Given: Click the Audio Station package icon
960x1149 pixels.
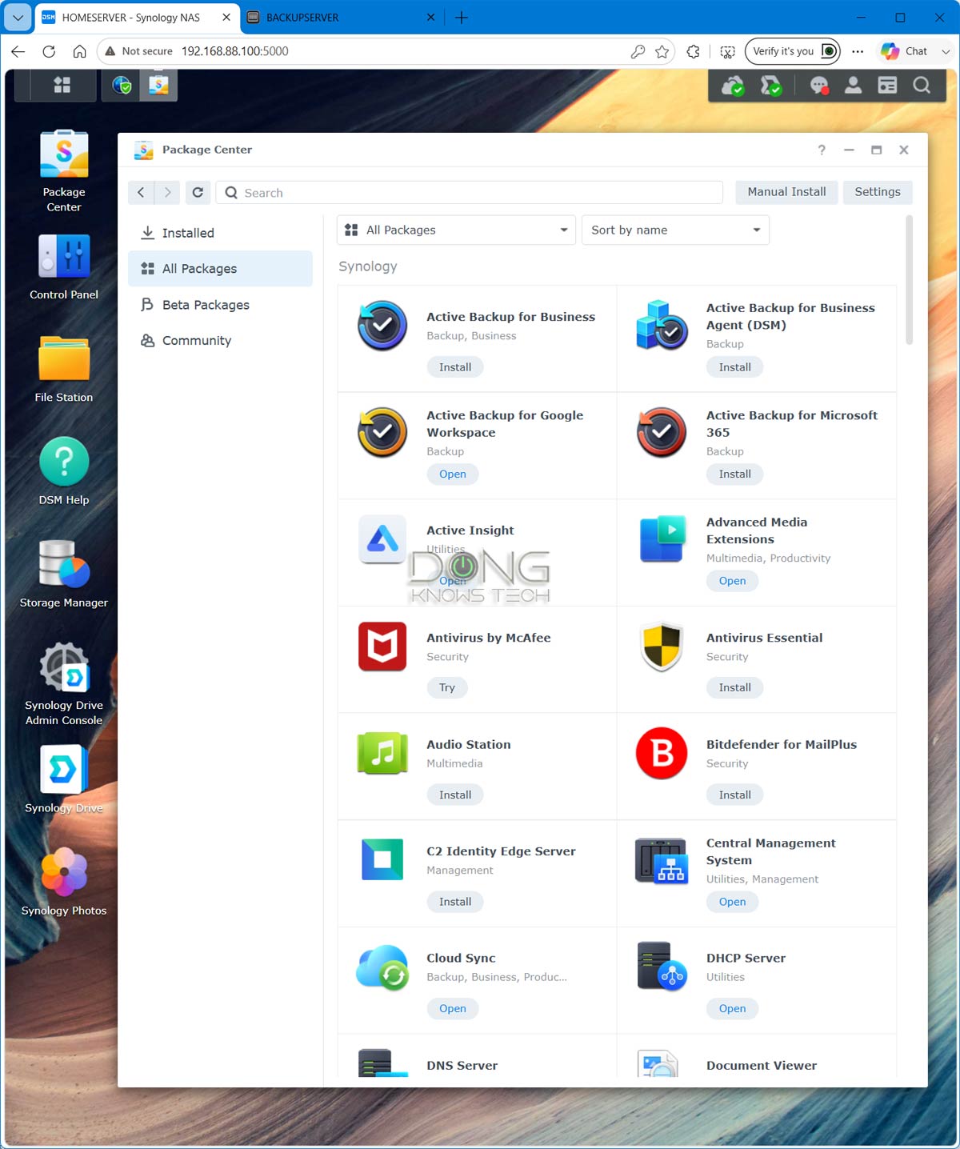Looking at the screenshot, I should pyautogui.click(x=382, y=753).
